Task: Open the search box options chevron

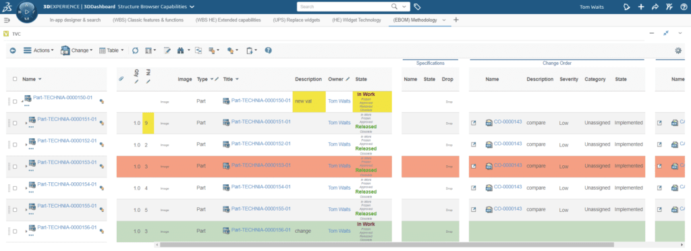Action: click(405, 7)
